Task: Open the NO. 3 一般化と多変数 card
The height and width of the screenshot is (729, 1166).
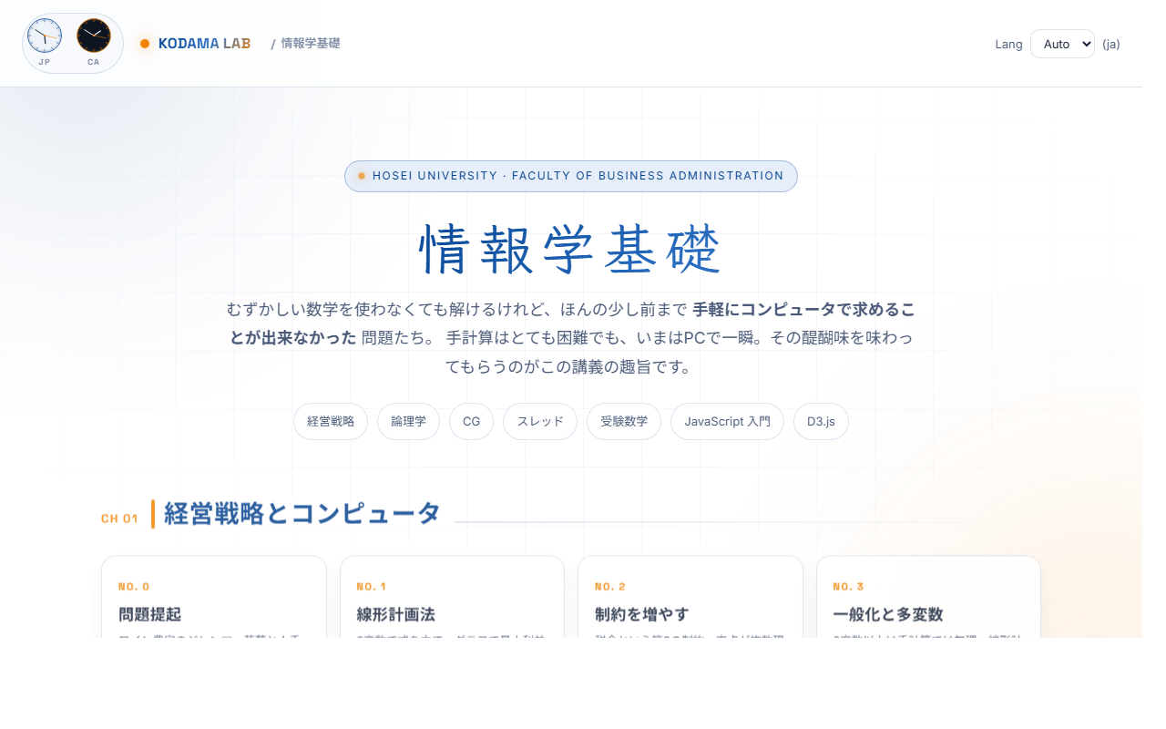Action: click(928, 597)
